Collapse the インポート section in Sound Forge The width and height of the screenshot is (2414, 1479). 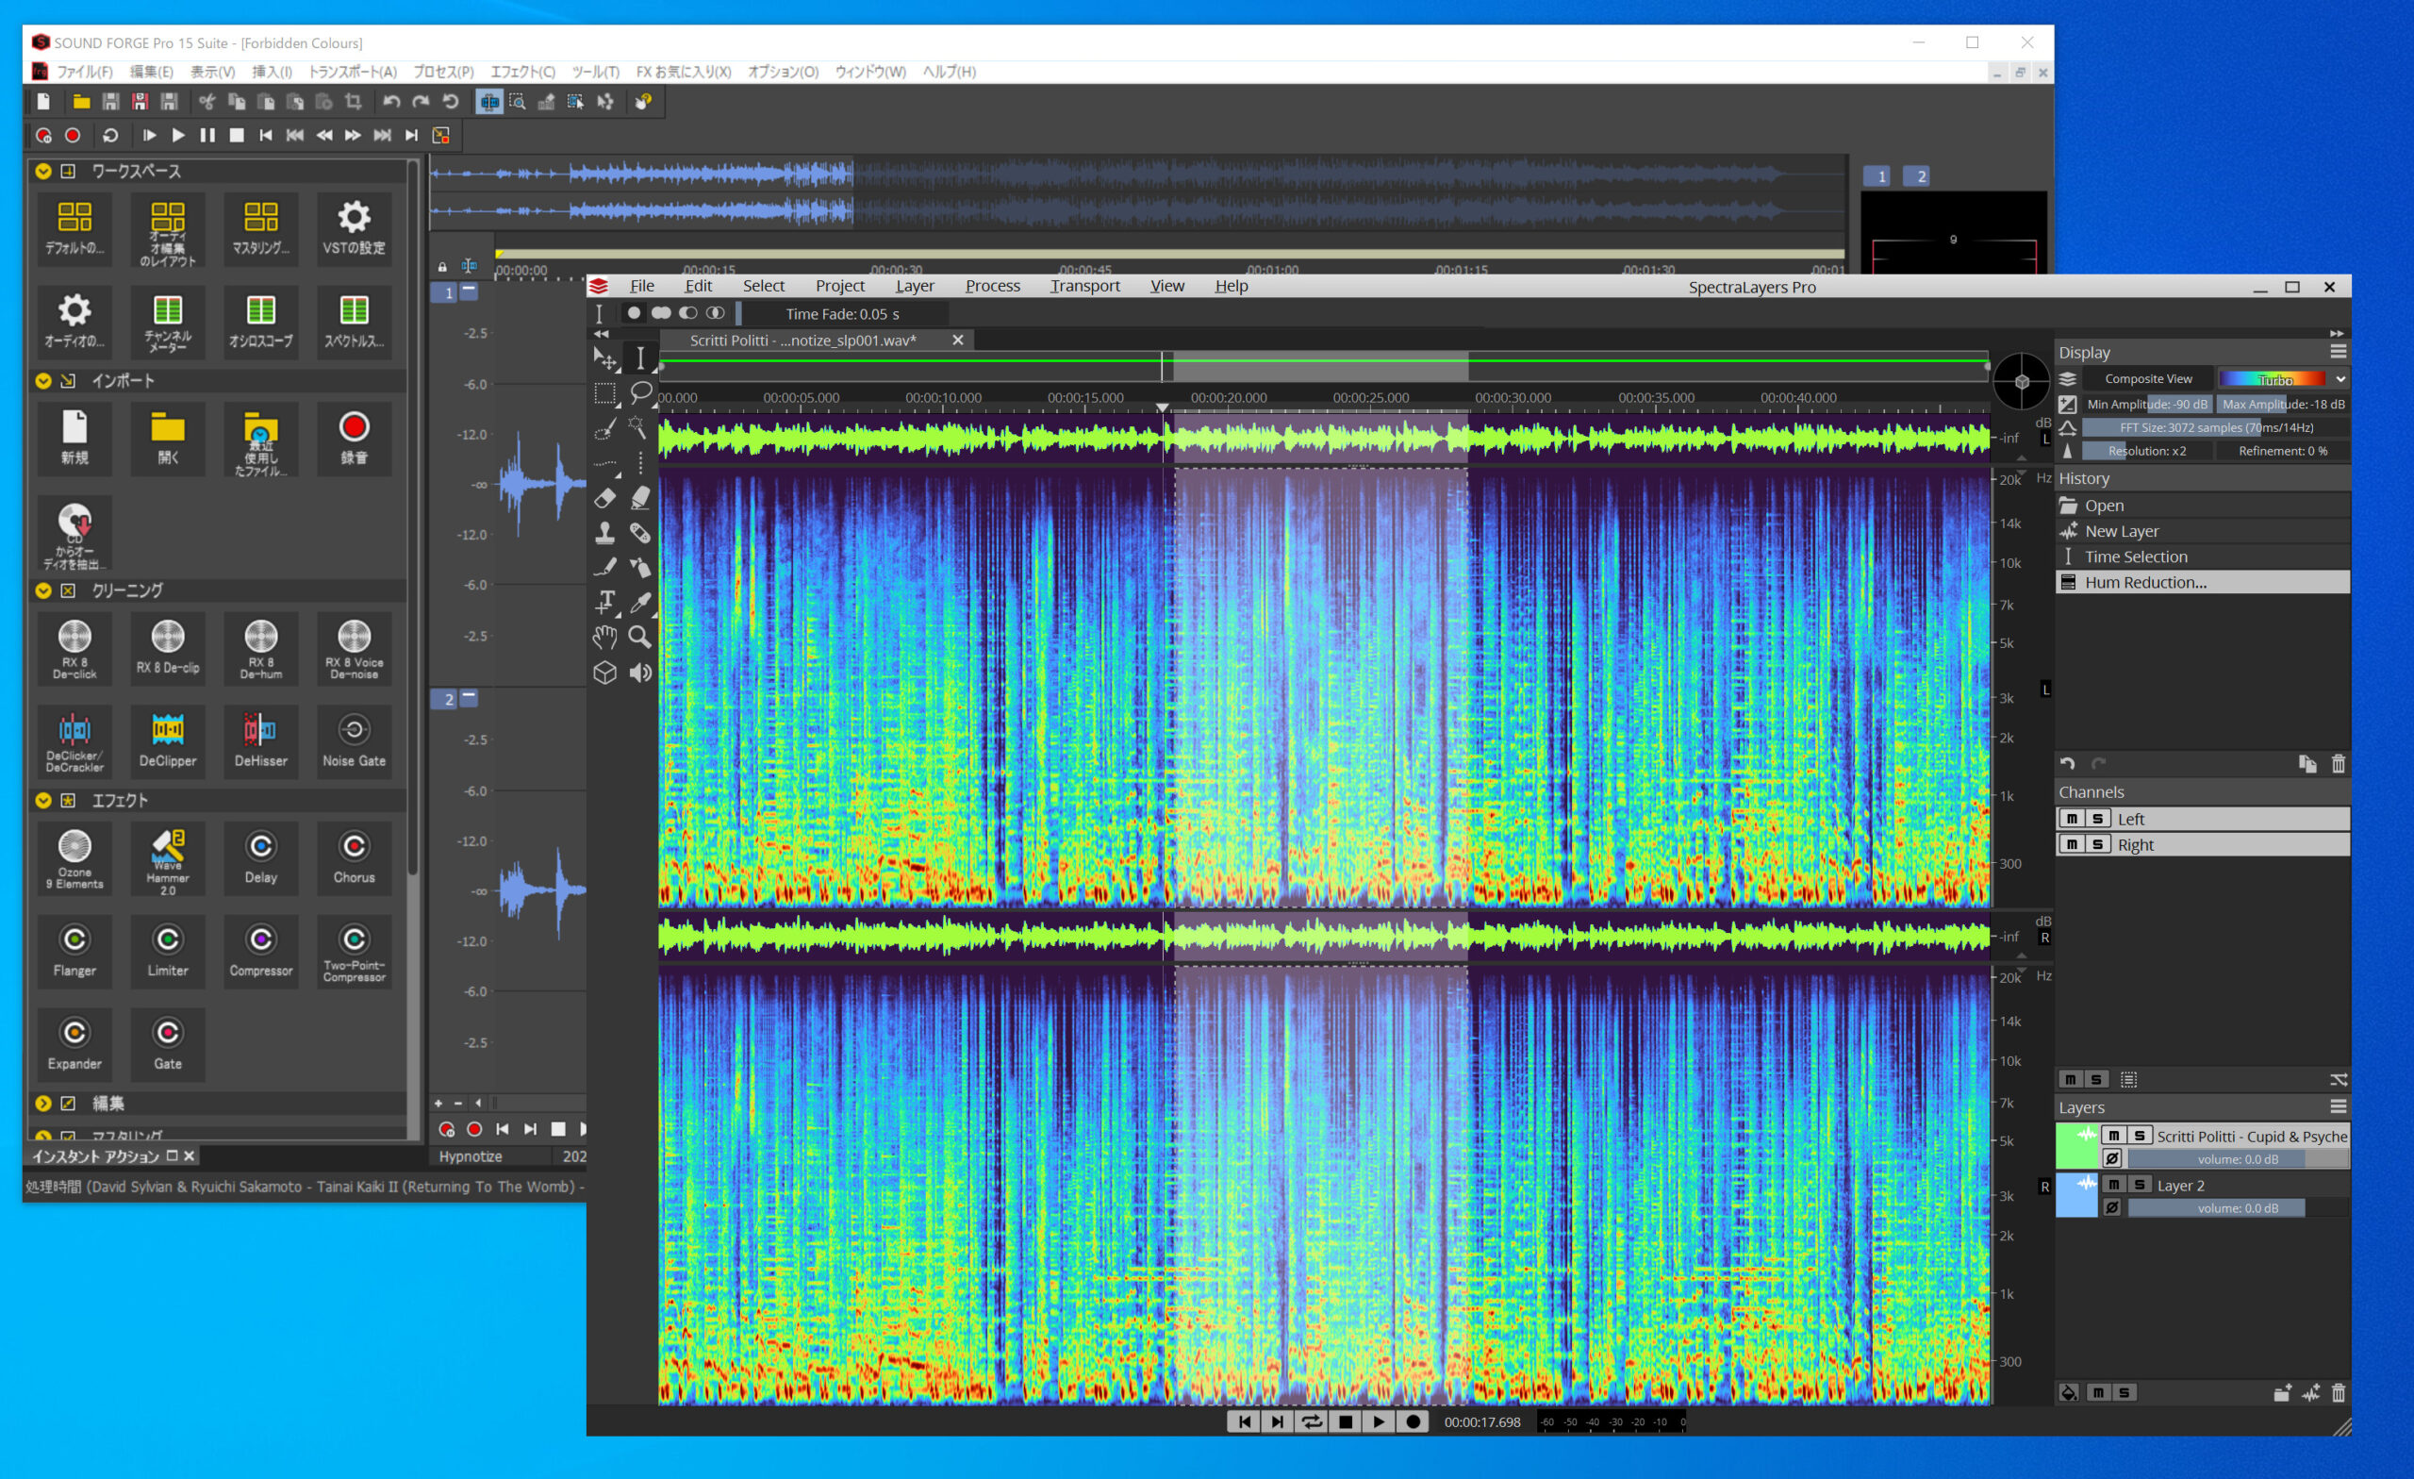point(43,380)
